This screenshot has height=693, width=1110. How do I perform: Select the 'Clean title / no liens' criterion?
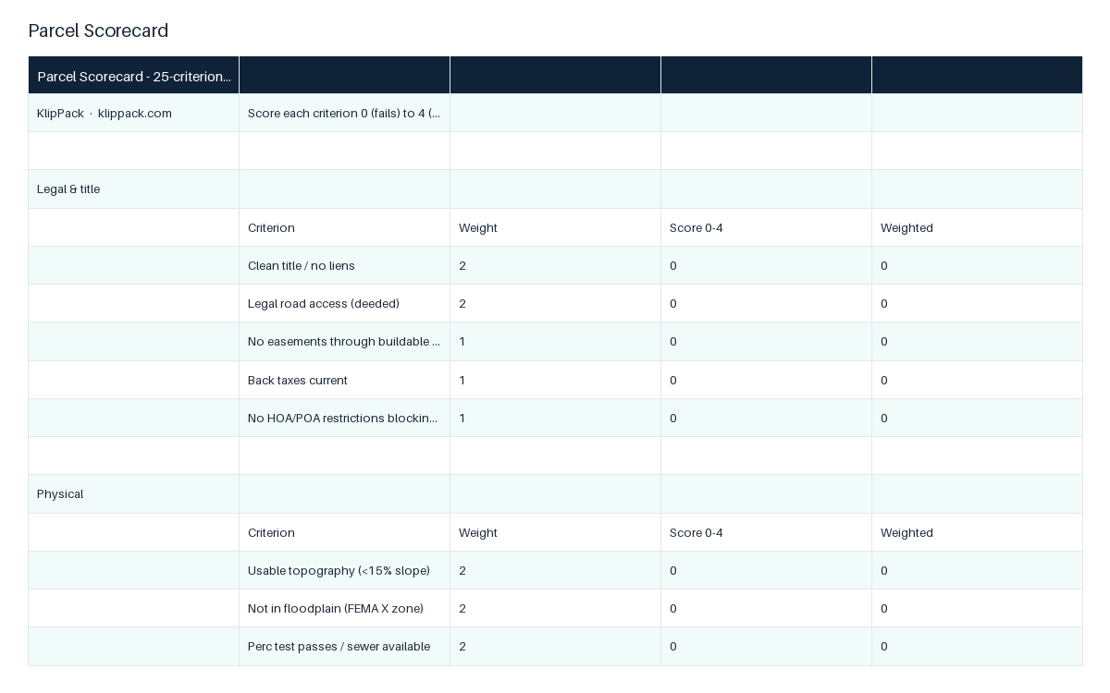(345, 265)
